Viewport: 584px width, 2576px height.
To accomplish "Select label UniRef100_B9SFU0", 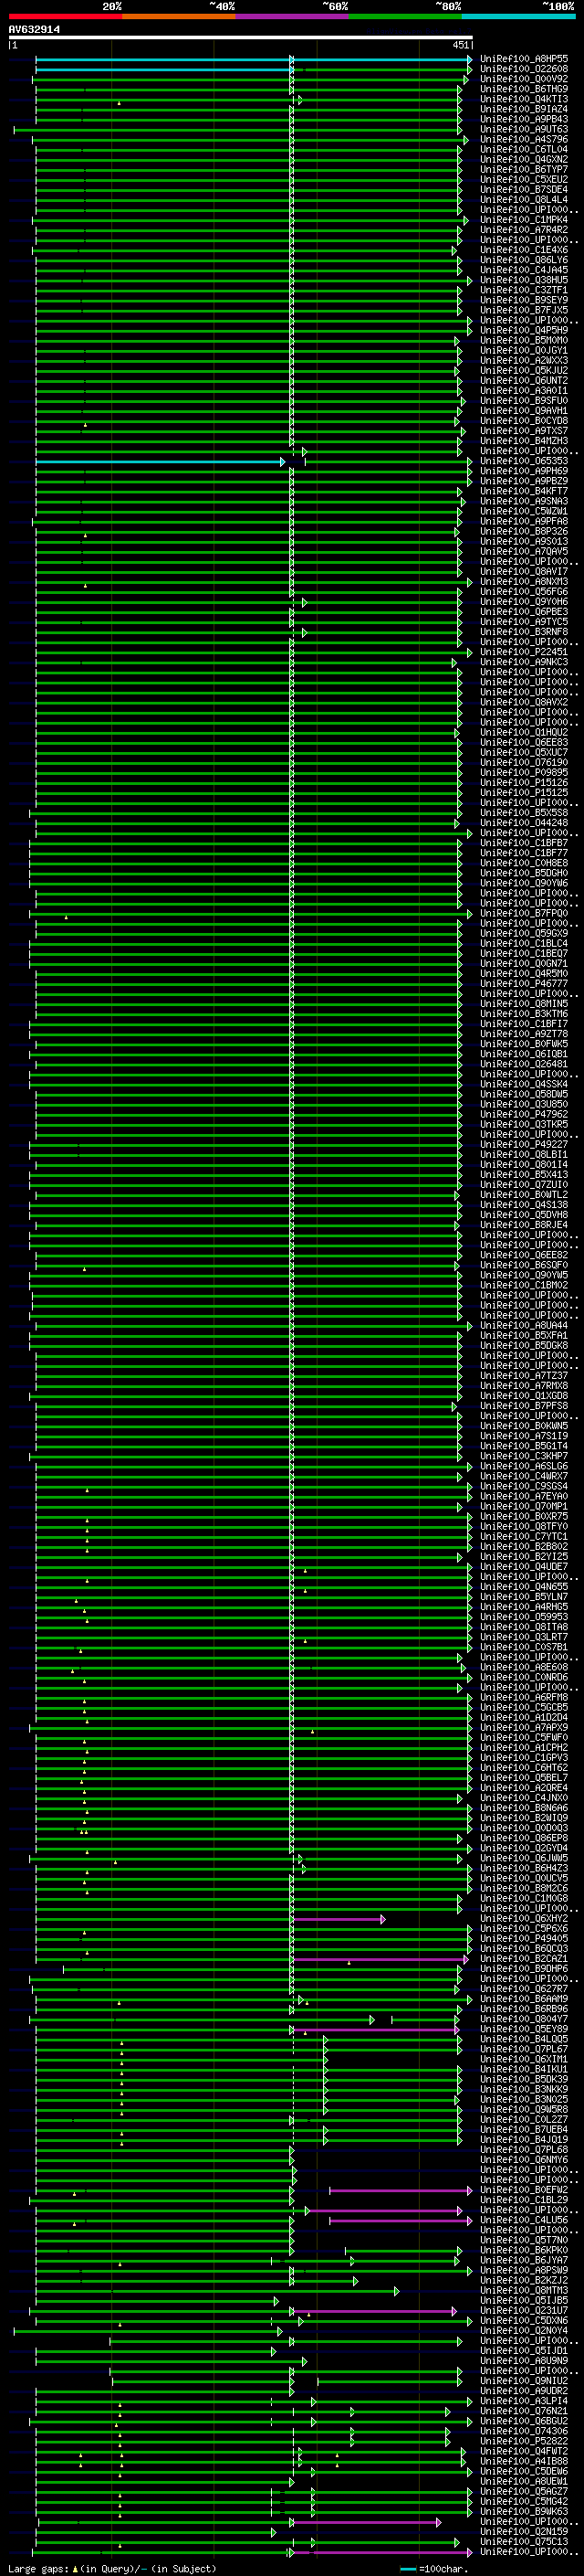I will [x=524, y=401].
